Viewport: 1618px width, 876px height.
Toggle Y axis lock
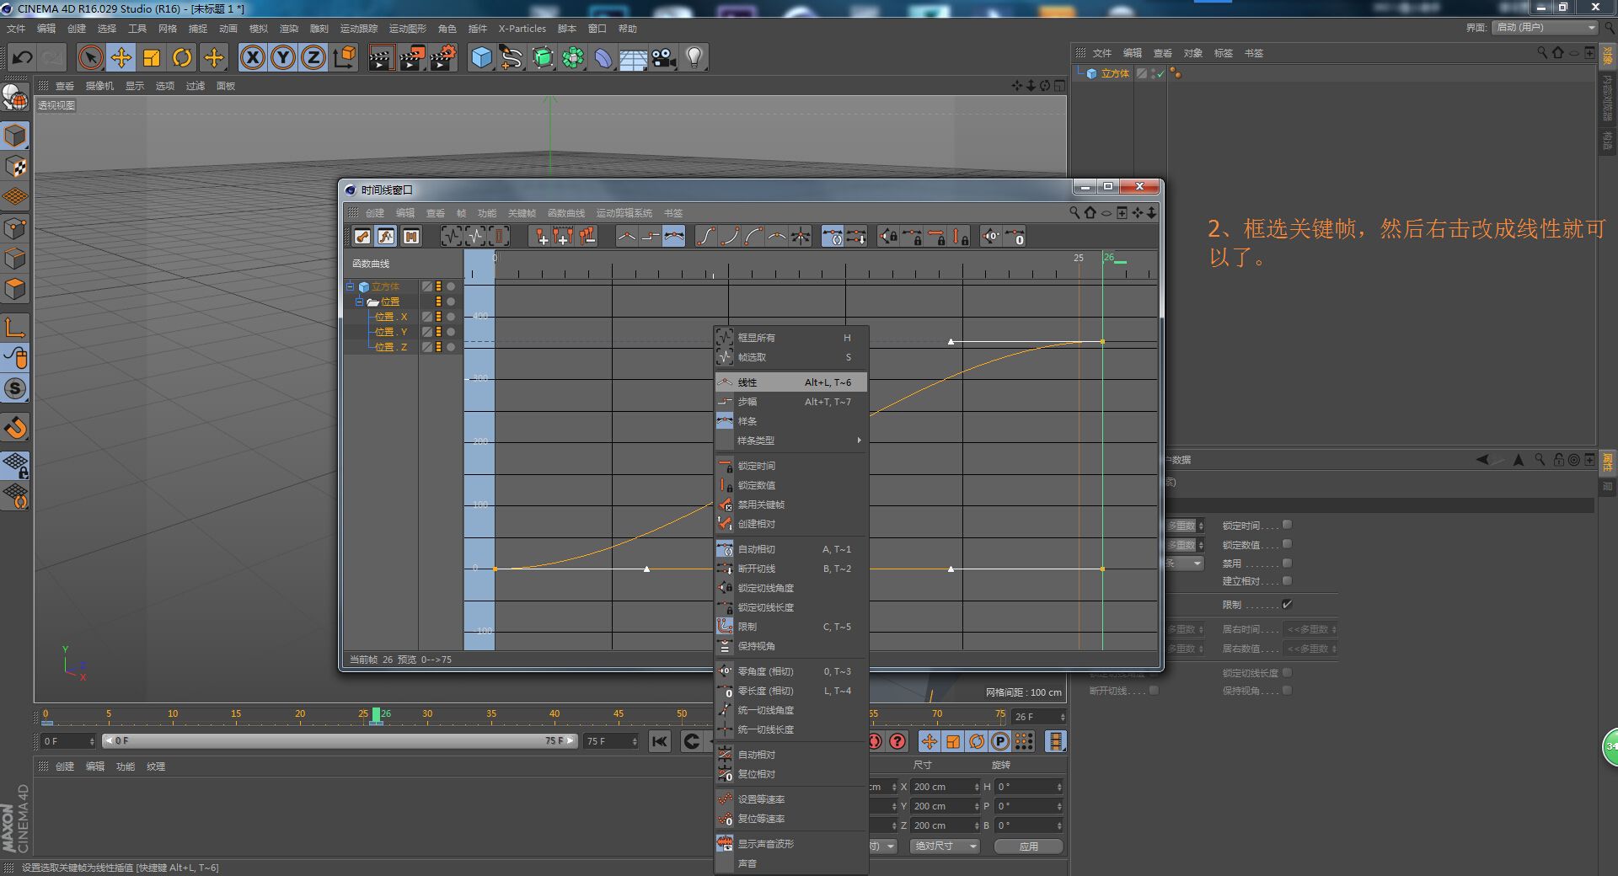[283, 58]
